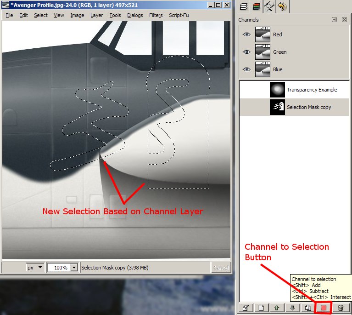Click the Transparency Example channel thumbnail

pyautogui.click(x=277, y=90)
